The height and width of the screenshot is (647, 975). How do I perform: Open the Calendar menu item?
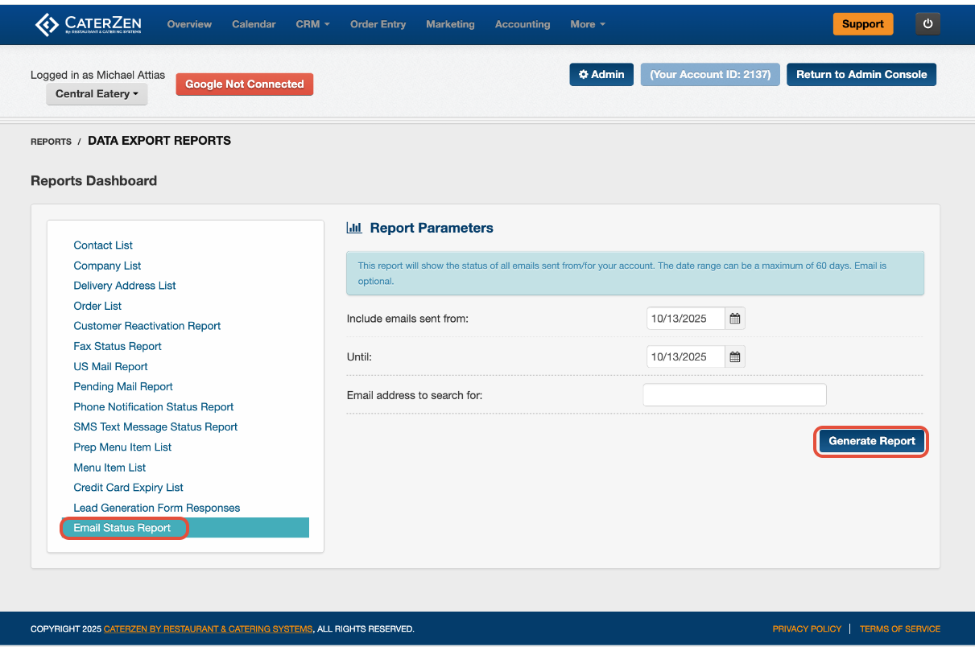(254, 24)
